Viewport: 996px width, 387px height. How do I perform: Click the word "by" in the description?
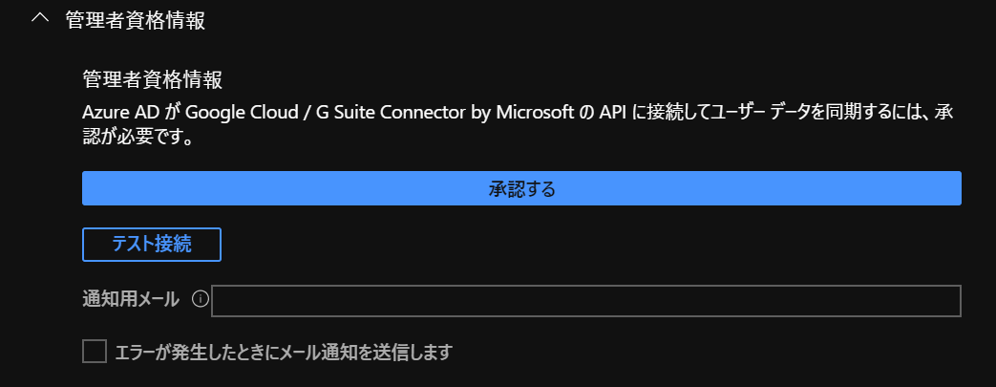pyautogui.click(x=480, y=112)
